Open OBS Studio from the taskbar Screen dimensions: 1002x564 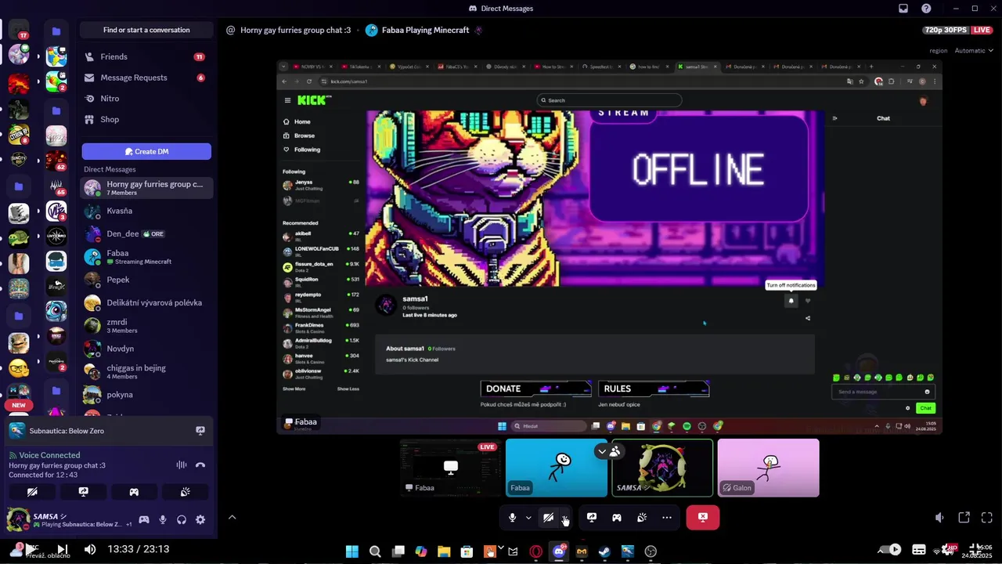coord(651,551)
